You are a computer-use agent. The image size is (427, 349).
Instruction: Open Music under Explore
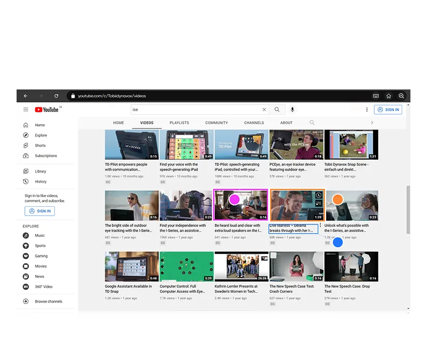(x=40, y=235)
